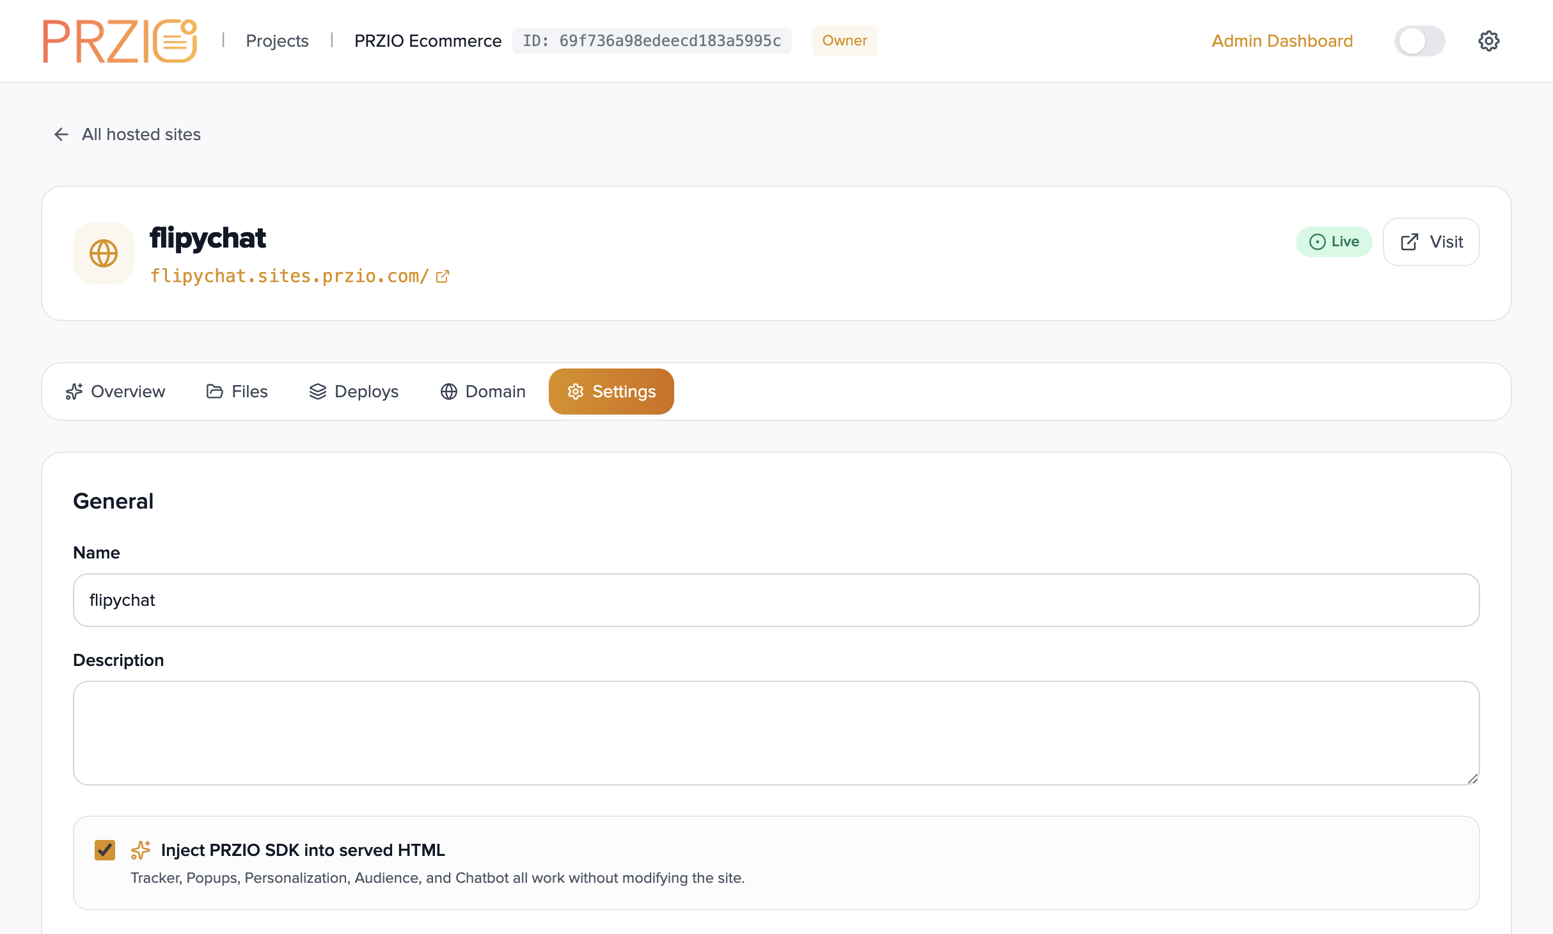Click the Owner role badge
Image resolution: width=1553 pixels, height=934 pixels.
[x=844, y=41]
